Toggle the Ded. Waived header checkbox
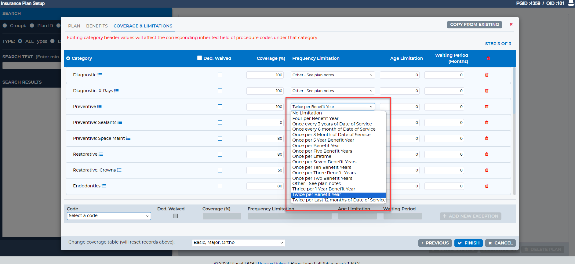The height and width of the screenshot is (264, 575). tap(199, 58)
